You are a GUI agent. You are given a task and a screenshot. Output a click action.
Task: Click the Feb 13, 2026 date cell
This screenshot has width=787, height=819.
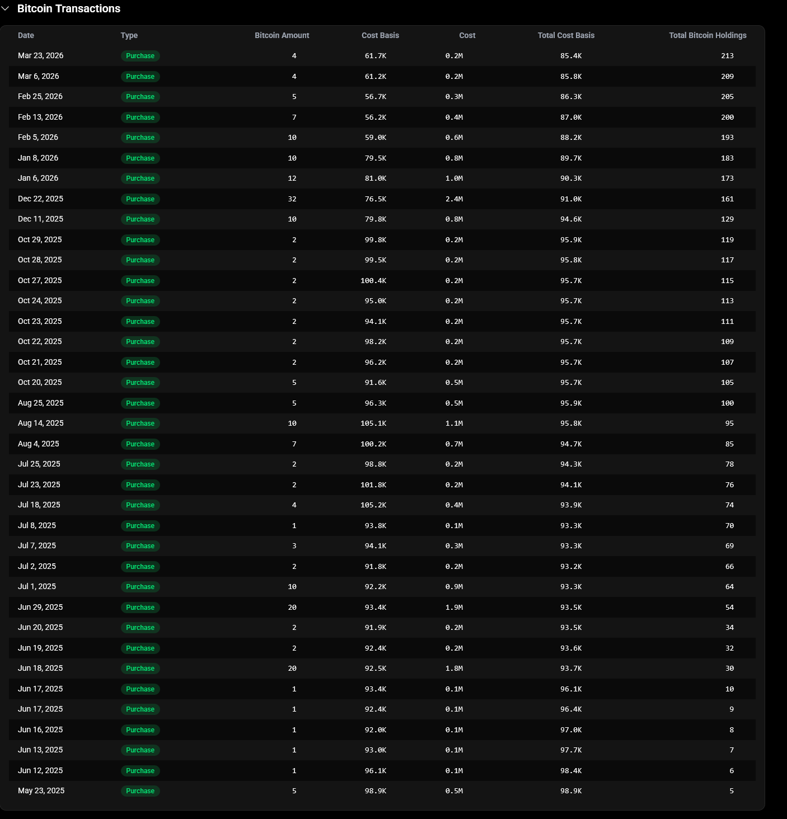40,117
